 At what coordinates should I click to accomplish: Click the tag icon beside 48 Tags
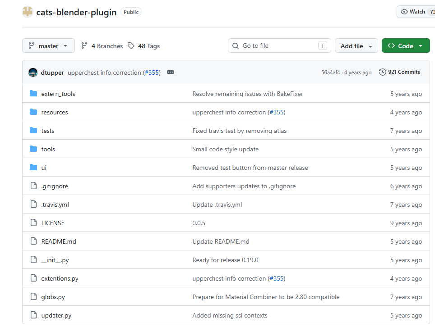[x=131, y=45]
